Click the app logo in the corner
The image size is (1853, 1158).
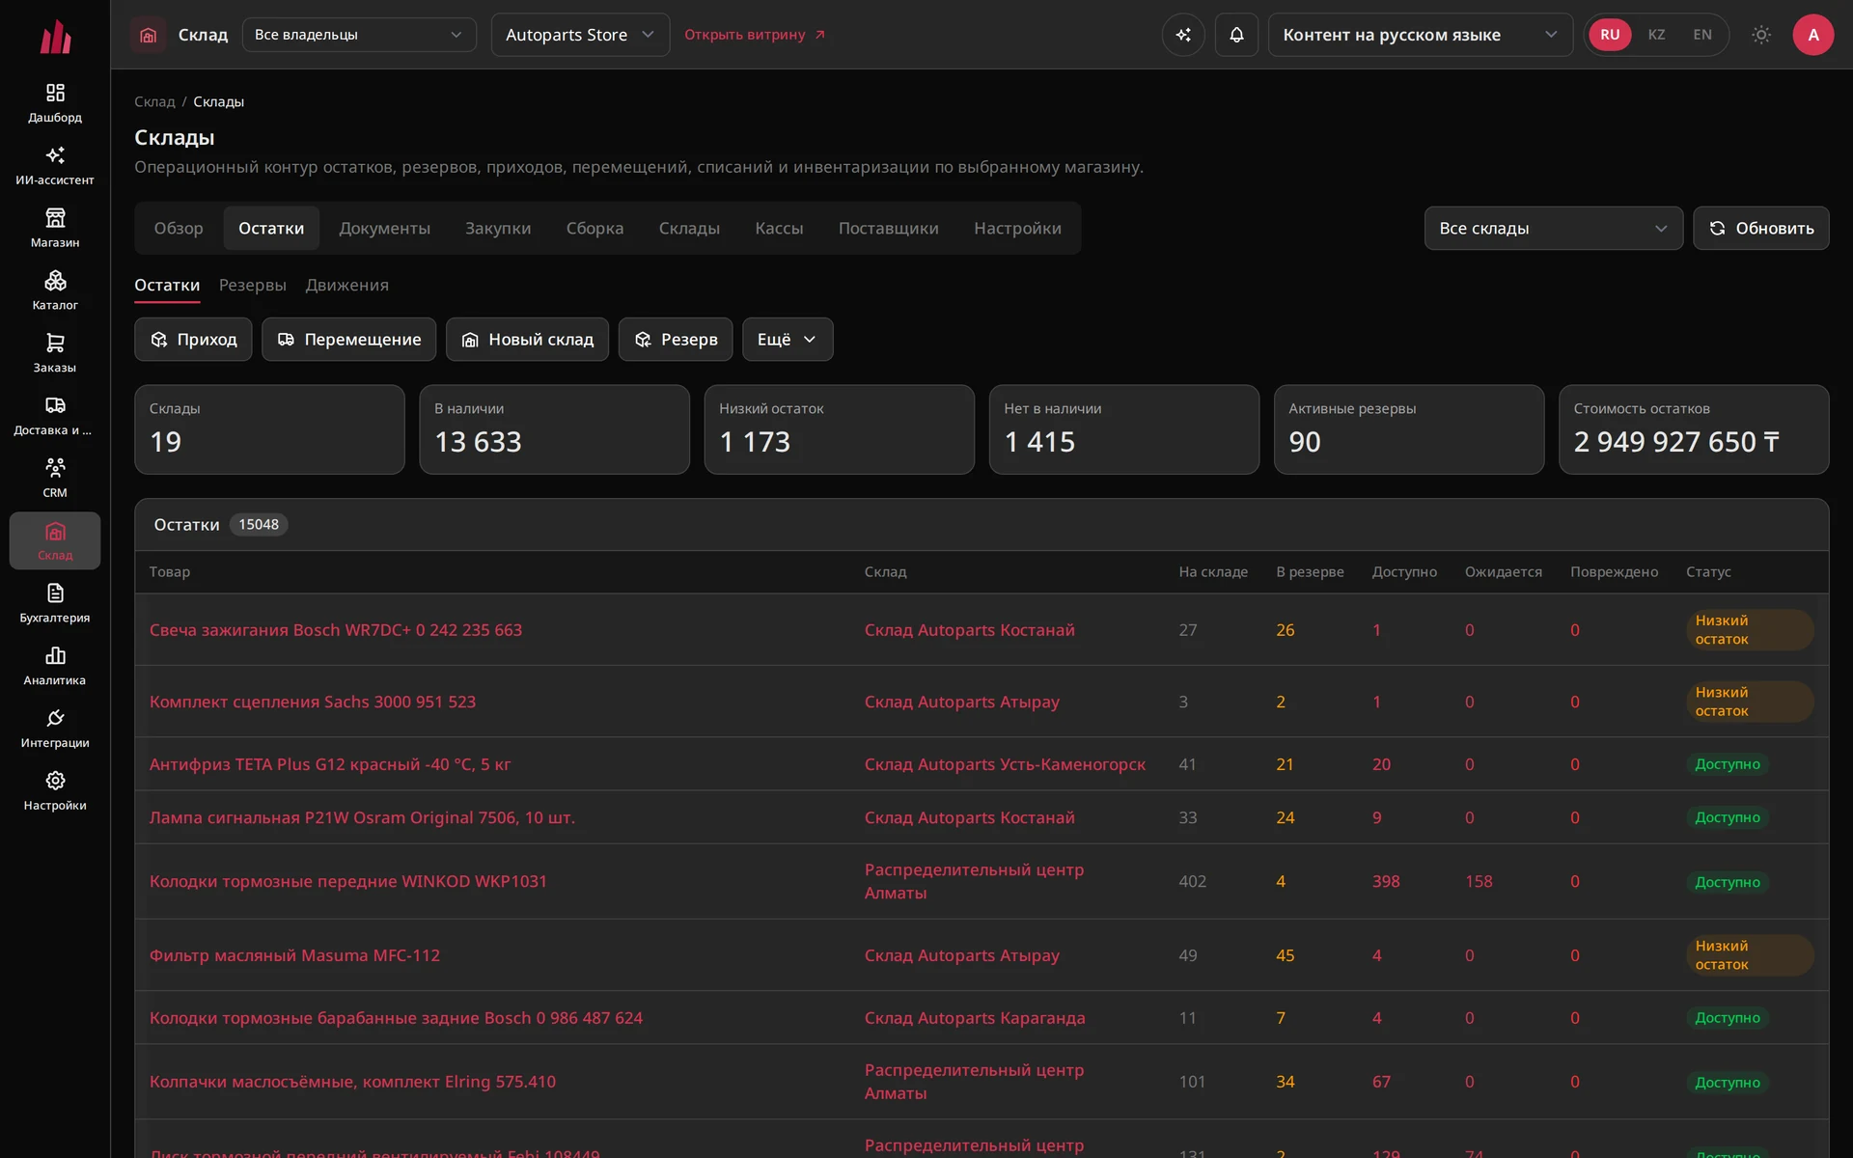(55, 37)
